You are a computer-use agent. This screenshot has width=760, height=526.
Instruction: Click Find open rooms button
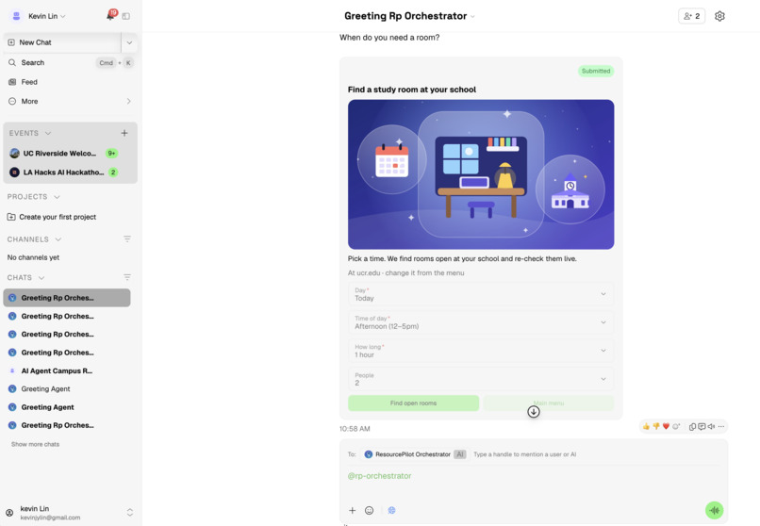pyautogui.click(x=413, y=403)
